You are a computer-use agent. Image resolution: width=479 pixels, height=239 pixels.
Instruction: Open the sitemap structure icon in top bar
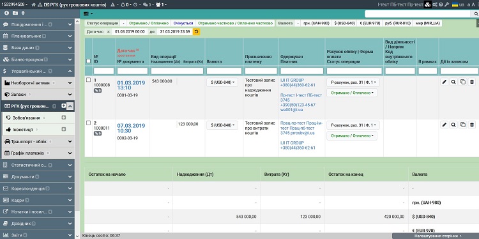[40, 5]
